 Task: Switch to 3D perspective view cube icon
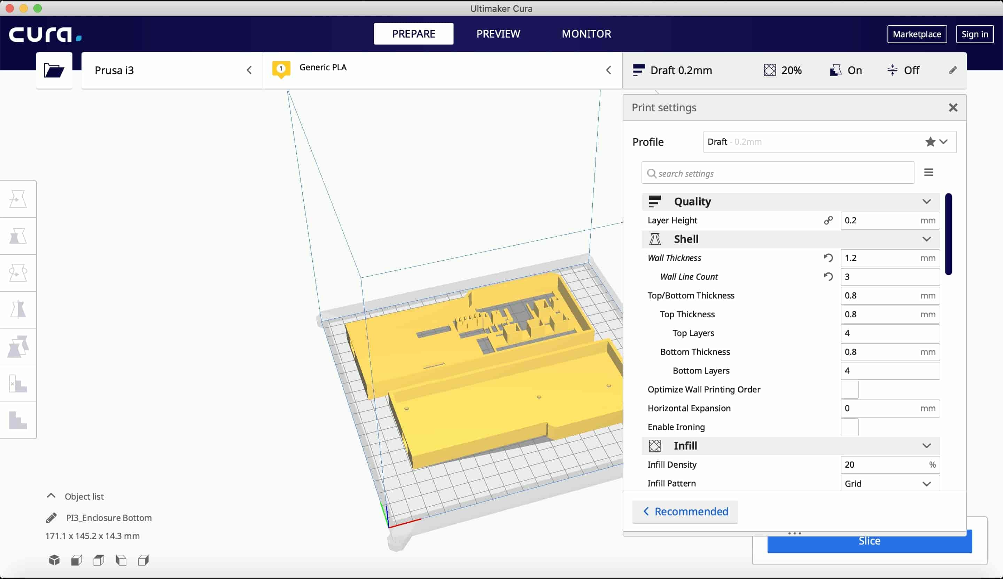[54, 560]
